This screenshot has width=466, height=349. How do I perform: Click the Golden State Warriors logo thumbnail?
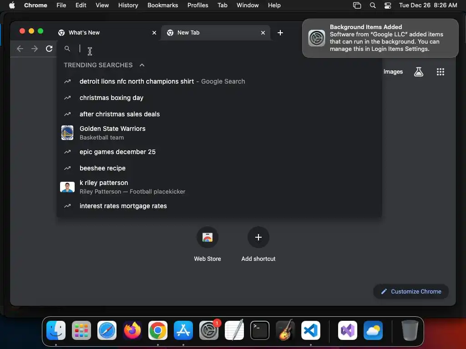tap(67, 133)
